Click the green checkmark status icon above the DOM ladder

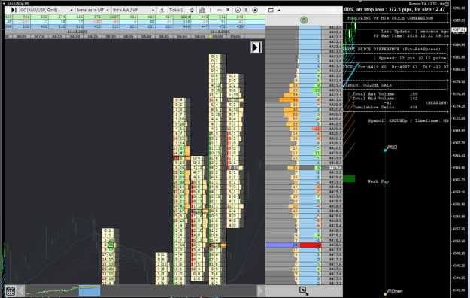pos(304,20)
